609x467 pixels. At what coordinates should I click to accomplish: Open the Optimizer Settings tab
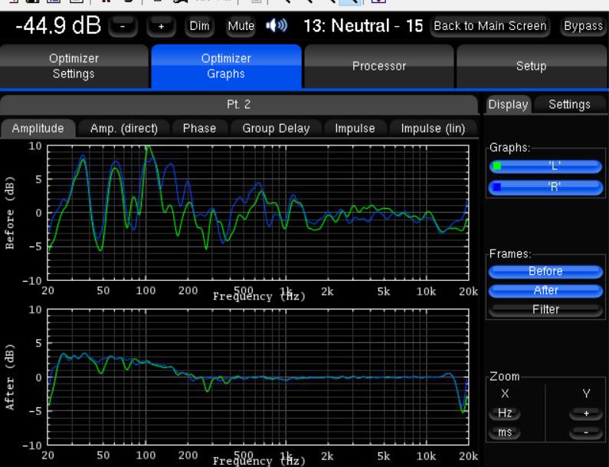(74, 67)
